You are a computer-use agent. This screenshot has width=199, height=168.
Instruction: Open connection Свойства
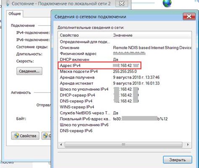coord(25,136)
